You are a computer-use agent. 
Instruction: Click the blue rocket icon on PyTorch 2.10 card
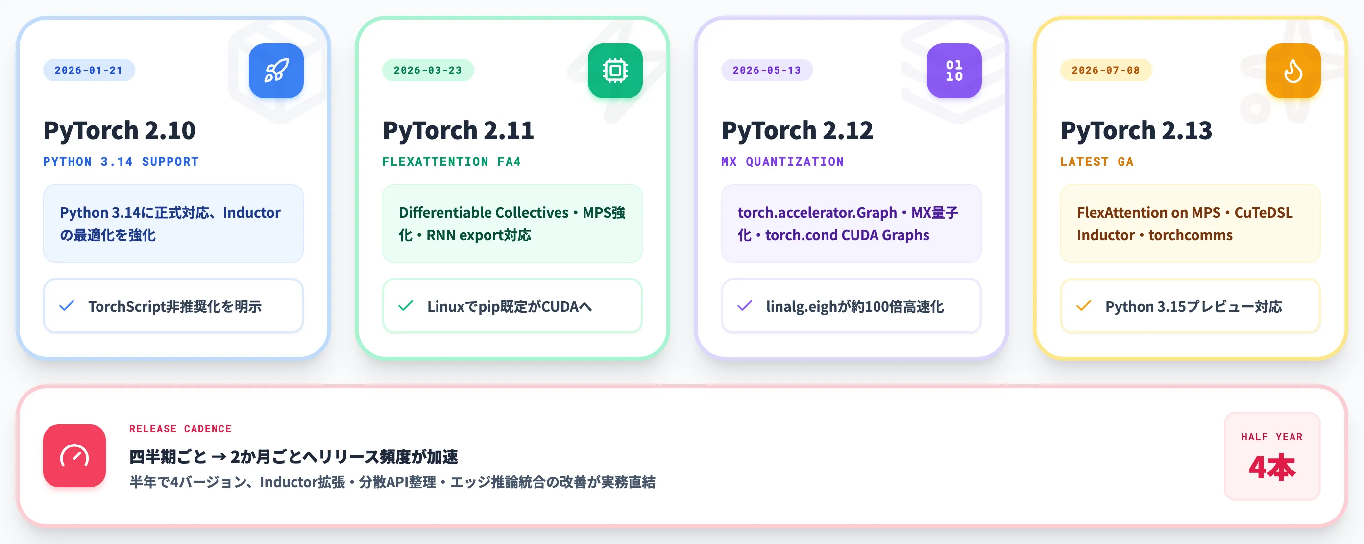(276, 71)
